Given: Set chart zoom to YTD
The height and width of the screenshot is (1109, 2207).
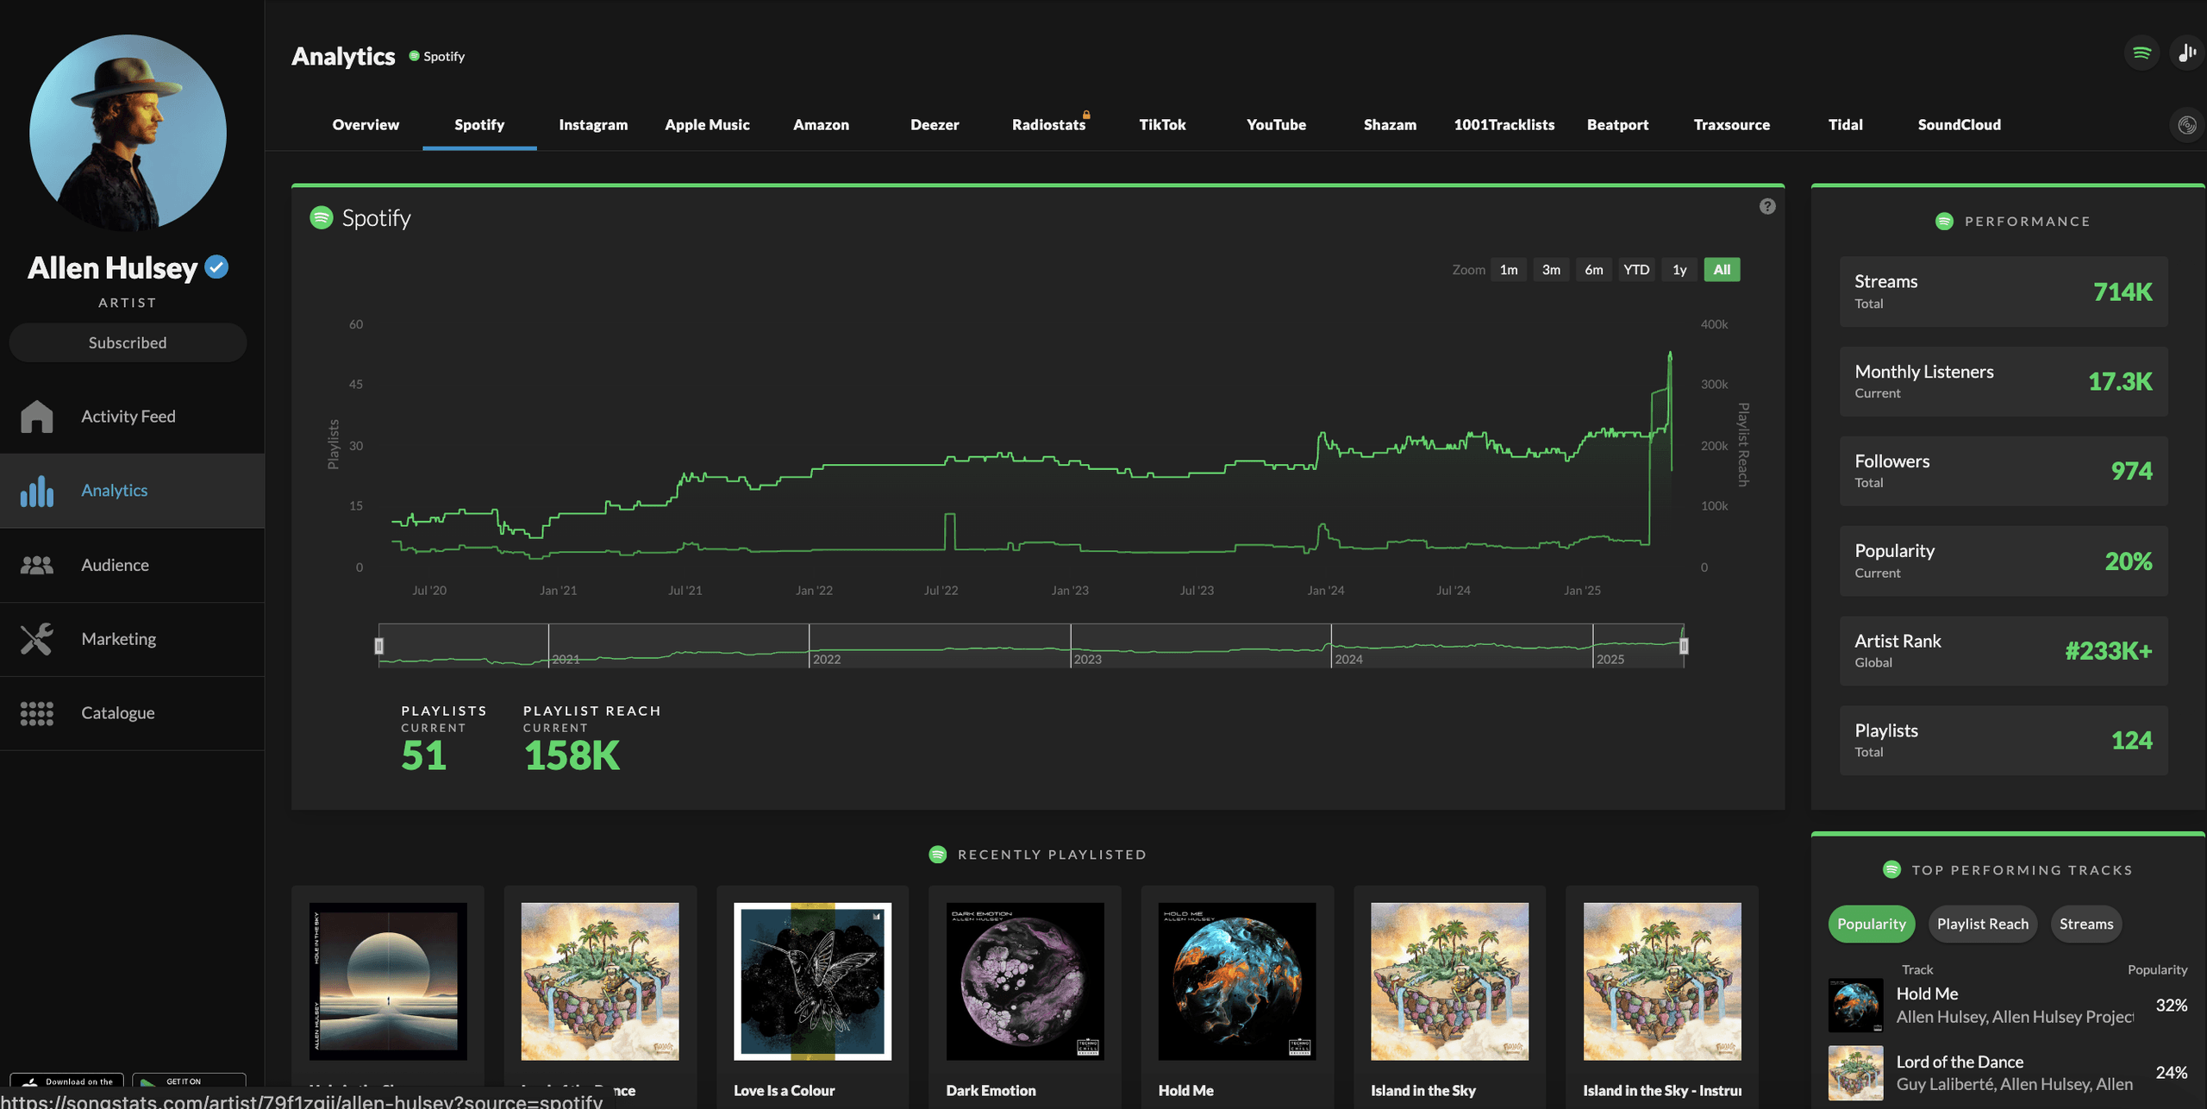Looking at the screenshot, I should pyautogui.click(x=1636, y=270).
